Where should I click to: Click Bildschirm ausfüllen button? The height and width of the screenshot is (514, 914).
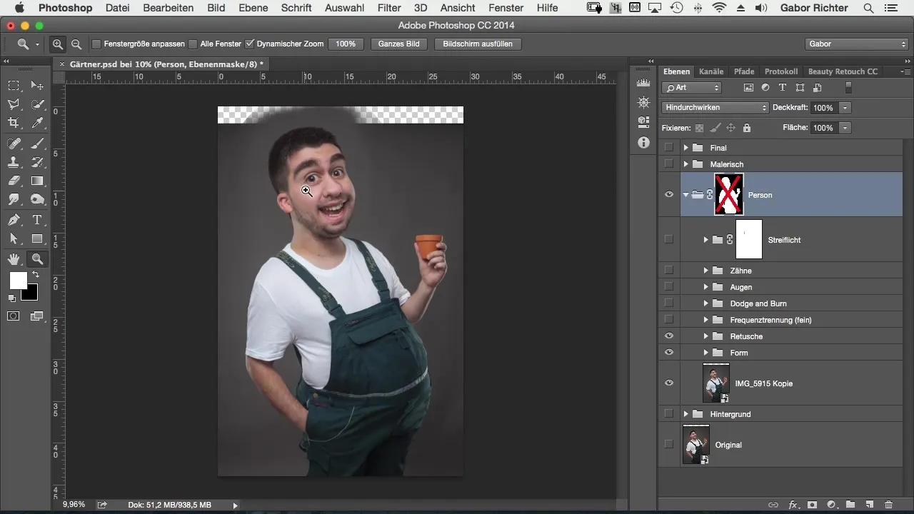[x=478, y=44]
